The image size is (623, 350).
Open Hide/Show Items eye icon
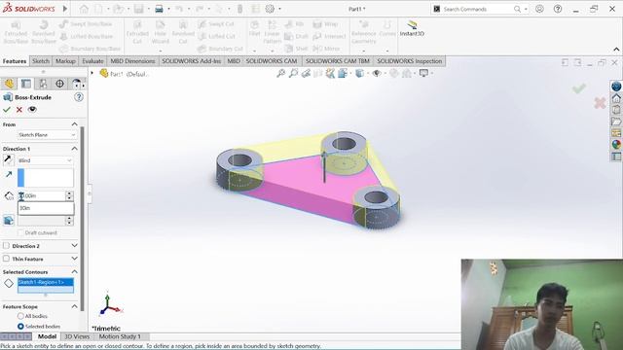pyautogui.click(x=377, y=74)
